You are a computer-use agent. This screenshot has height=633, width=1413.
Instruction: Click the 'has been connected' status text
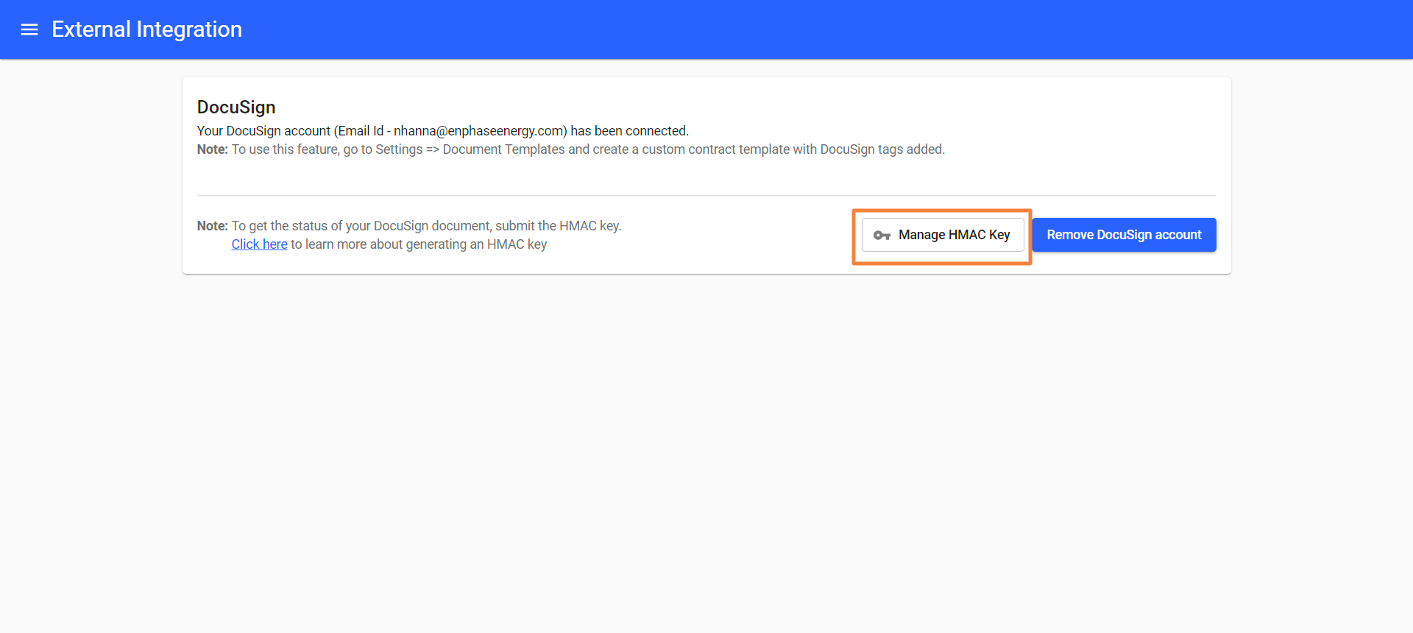[x=629, y=131]
